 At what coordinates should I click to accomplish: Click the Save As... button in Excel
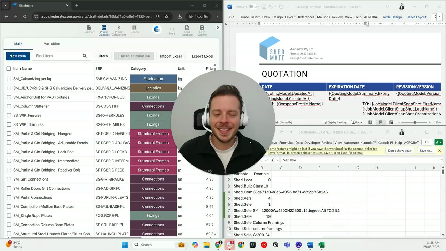(426, 151)
